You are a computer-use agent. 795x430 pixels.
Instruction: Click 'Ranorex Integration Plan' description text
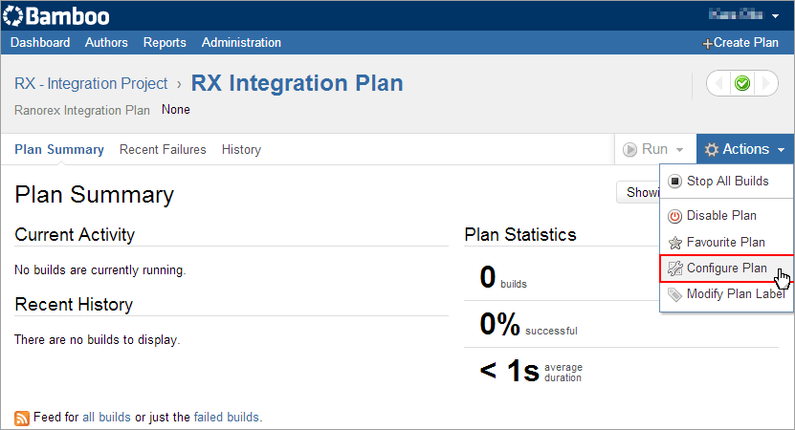pos(82,111)
